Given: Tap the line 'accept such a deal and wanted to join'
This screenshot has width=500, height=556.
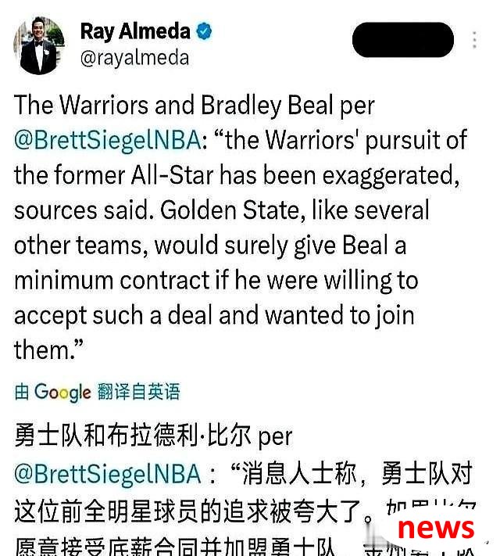Looking at the screenshot, I should click(x=214, y=316).
